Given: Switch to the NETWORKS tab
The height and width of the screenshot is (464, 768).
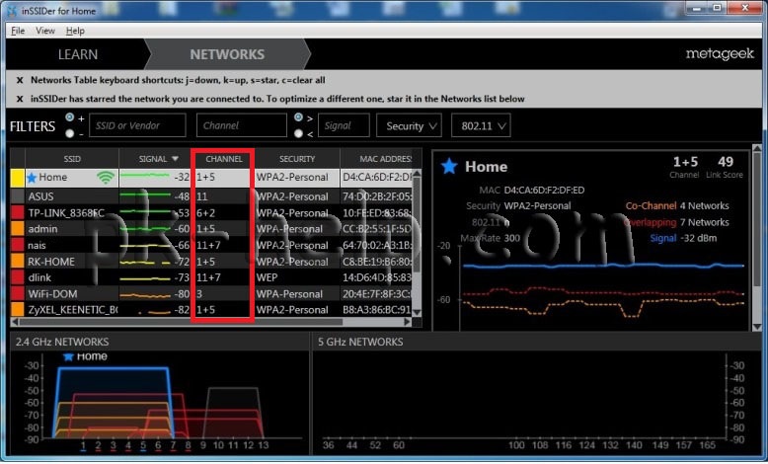Looking at the screenshot, I should (x=227, y=54).
